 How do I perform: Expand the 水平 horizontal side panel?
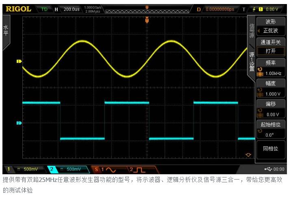[6, 30]
